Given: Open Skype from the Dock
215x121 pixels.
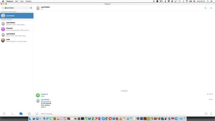Looking at the screenshot, I should point(103,119).
